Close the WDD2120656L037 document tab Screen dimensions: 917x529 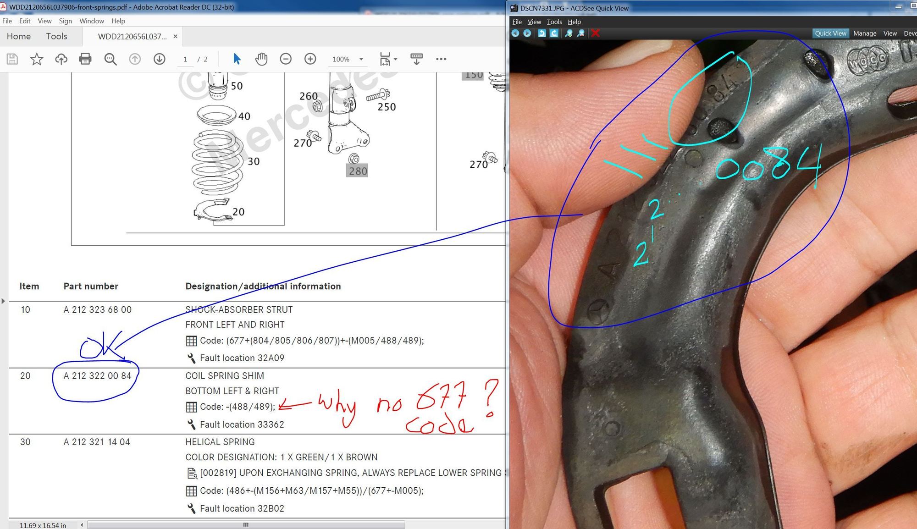175,36
